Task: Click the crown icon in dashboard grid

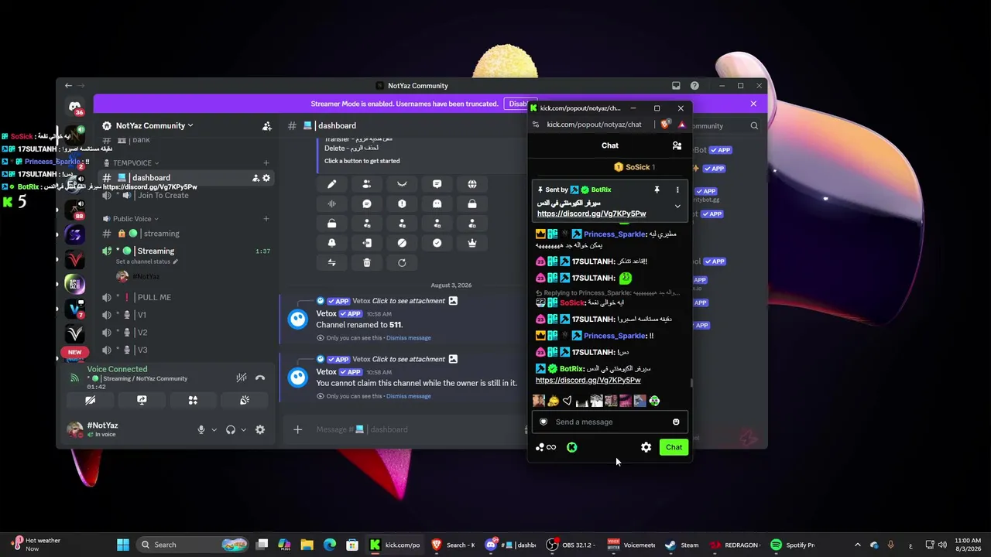Action: (x=472, y=243)
